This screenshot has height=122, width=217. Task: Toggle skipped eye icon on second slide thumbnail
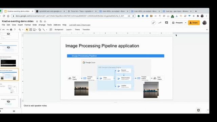coord(8,47)
